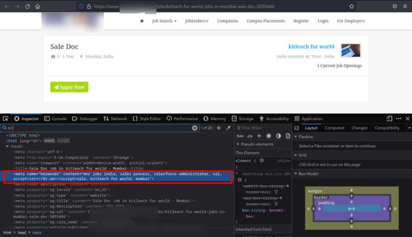Expand -webkit-box-sizing property arrow
Screen dimensions: 412x237
pos(288,186)
